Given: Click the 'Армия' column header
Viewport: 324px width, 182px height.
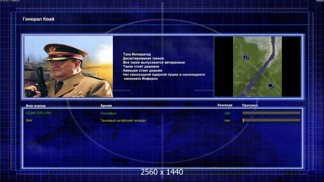Looking at the screenshot, I should click(x=106, y=106).
